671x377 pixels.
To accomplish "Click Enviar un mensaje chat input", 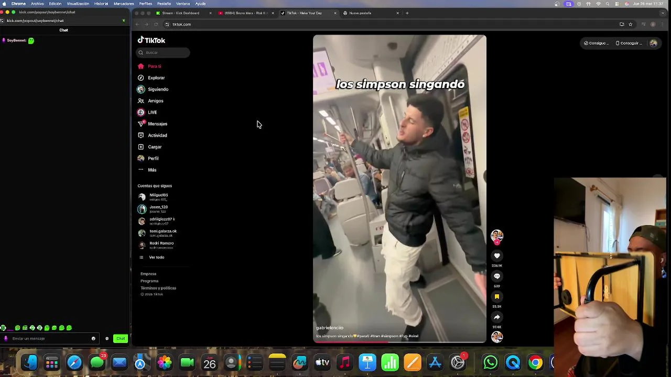I will [50, 339].
